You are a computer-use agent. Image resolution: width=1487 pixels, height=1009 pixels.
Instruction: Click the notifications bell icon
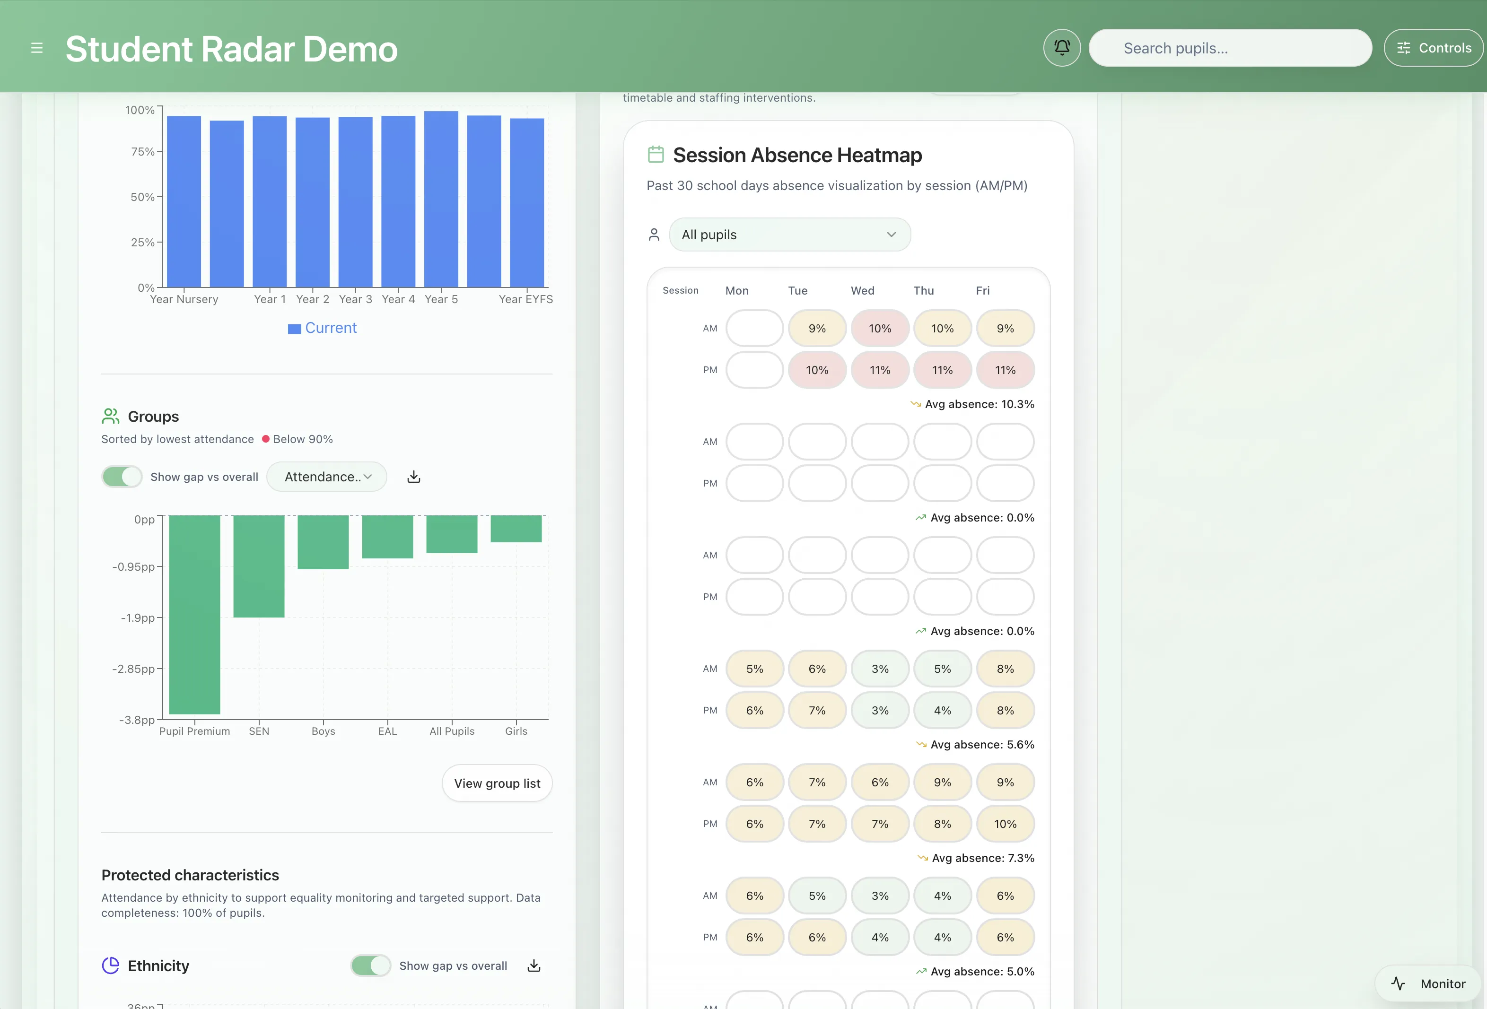[x=1061, y=47]
